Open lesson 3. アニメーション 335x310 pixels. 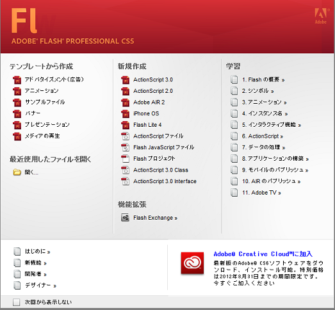tap(264, 102)
